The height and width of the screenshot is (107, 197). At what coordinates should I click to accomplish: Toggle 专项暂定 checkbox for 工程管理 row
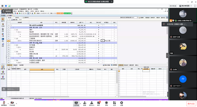tap(103, 39)
